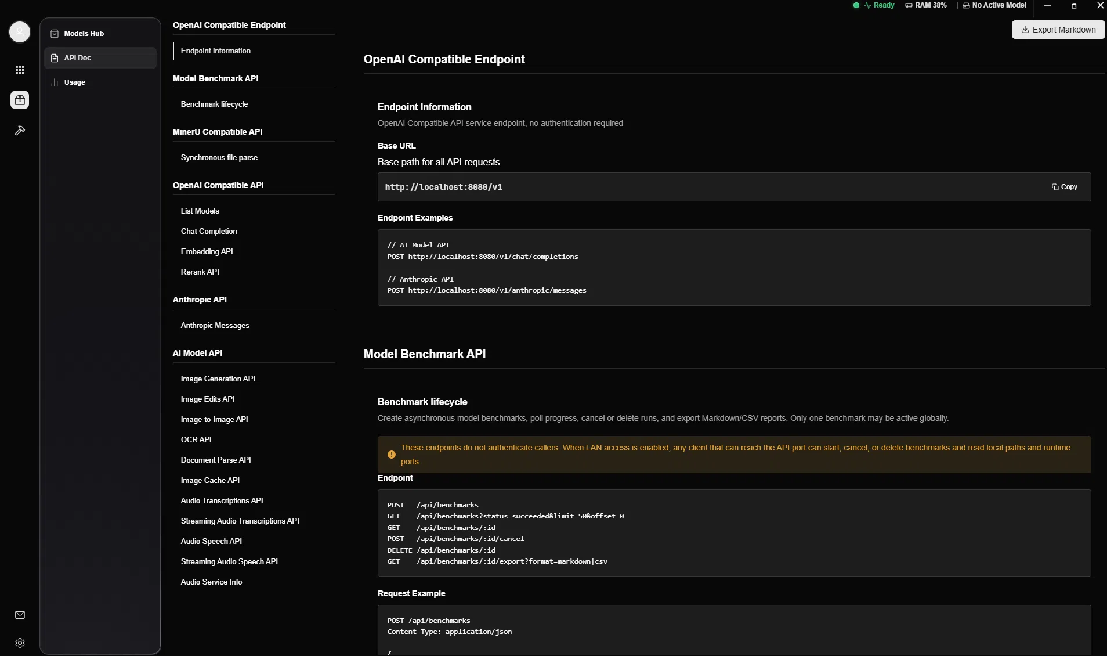Click the user avatar icon

pos(20,32)
